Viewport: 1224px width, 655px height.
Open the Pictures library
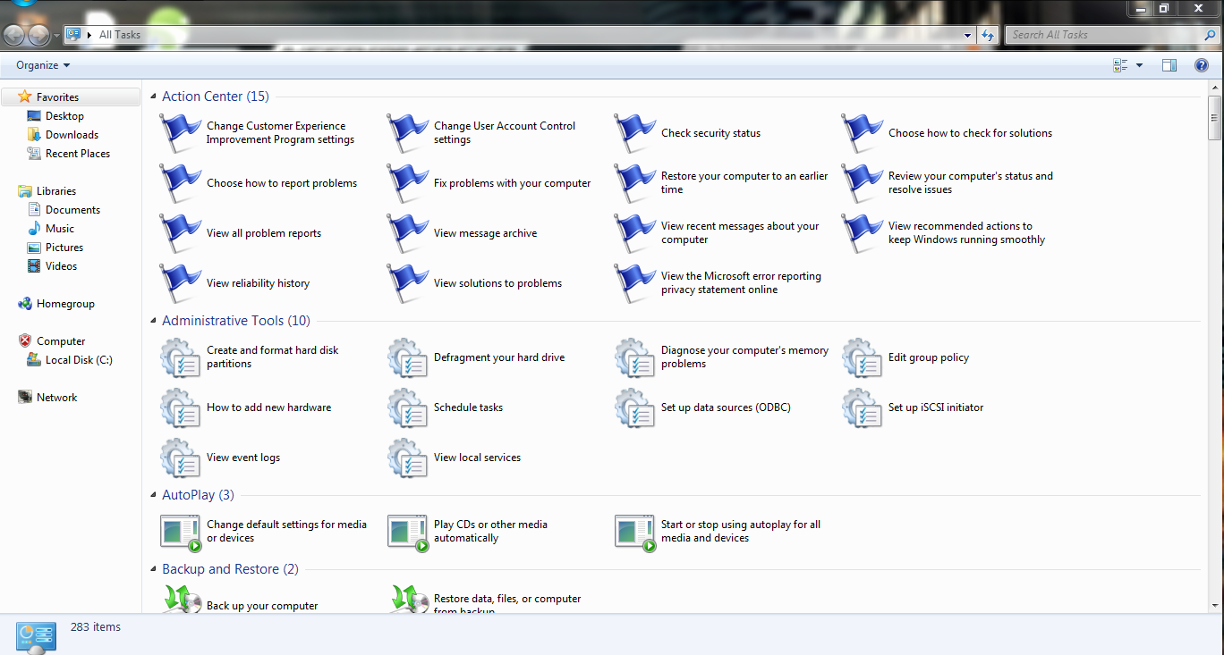(64, 248)
